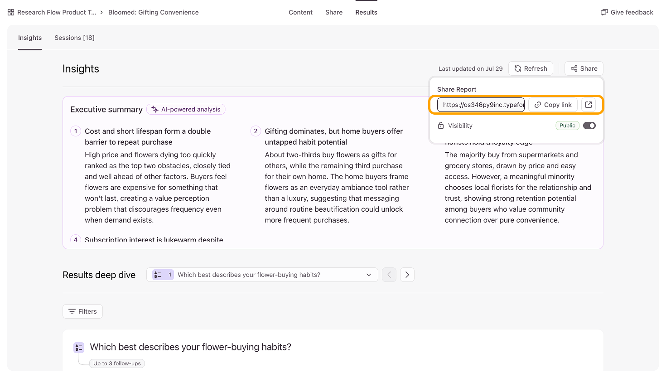This screenshot has width=666, height=378.
Task: Go to the previous question arrow
Action: point(389,275)
